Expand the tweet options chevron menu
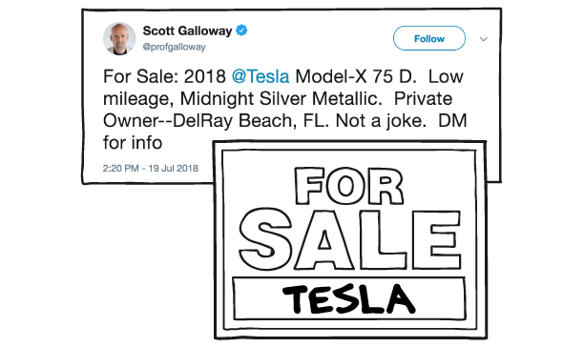 pyautogui.click(x=484, y=39)
